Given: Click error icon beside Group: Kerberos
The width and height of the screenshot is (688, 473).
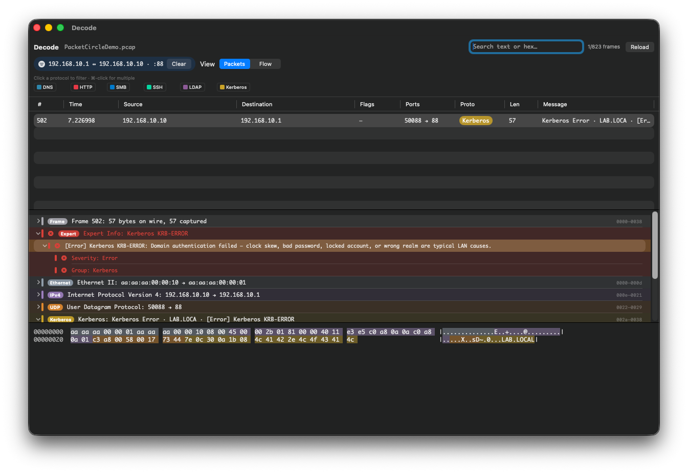Looking at the screenshot, I should pyautogui.click(x=64, y=270).
